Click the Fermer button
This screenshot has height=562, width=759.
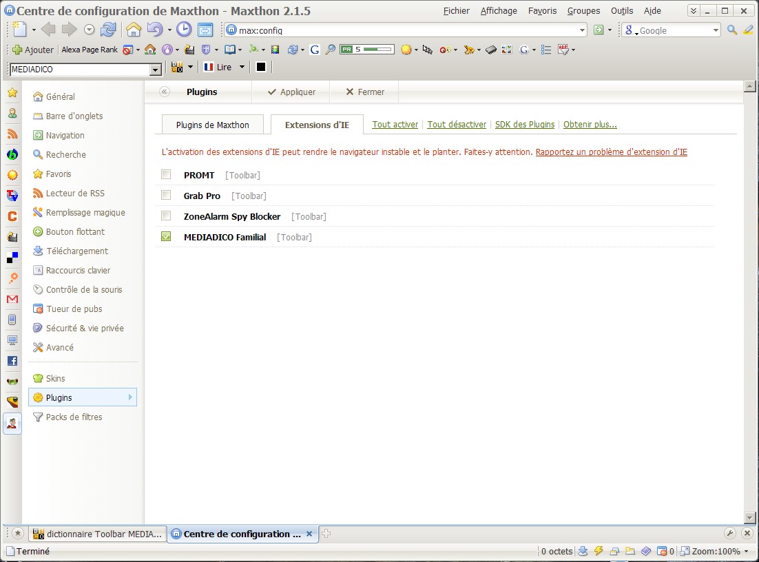[365, 92]
